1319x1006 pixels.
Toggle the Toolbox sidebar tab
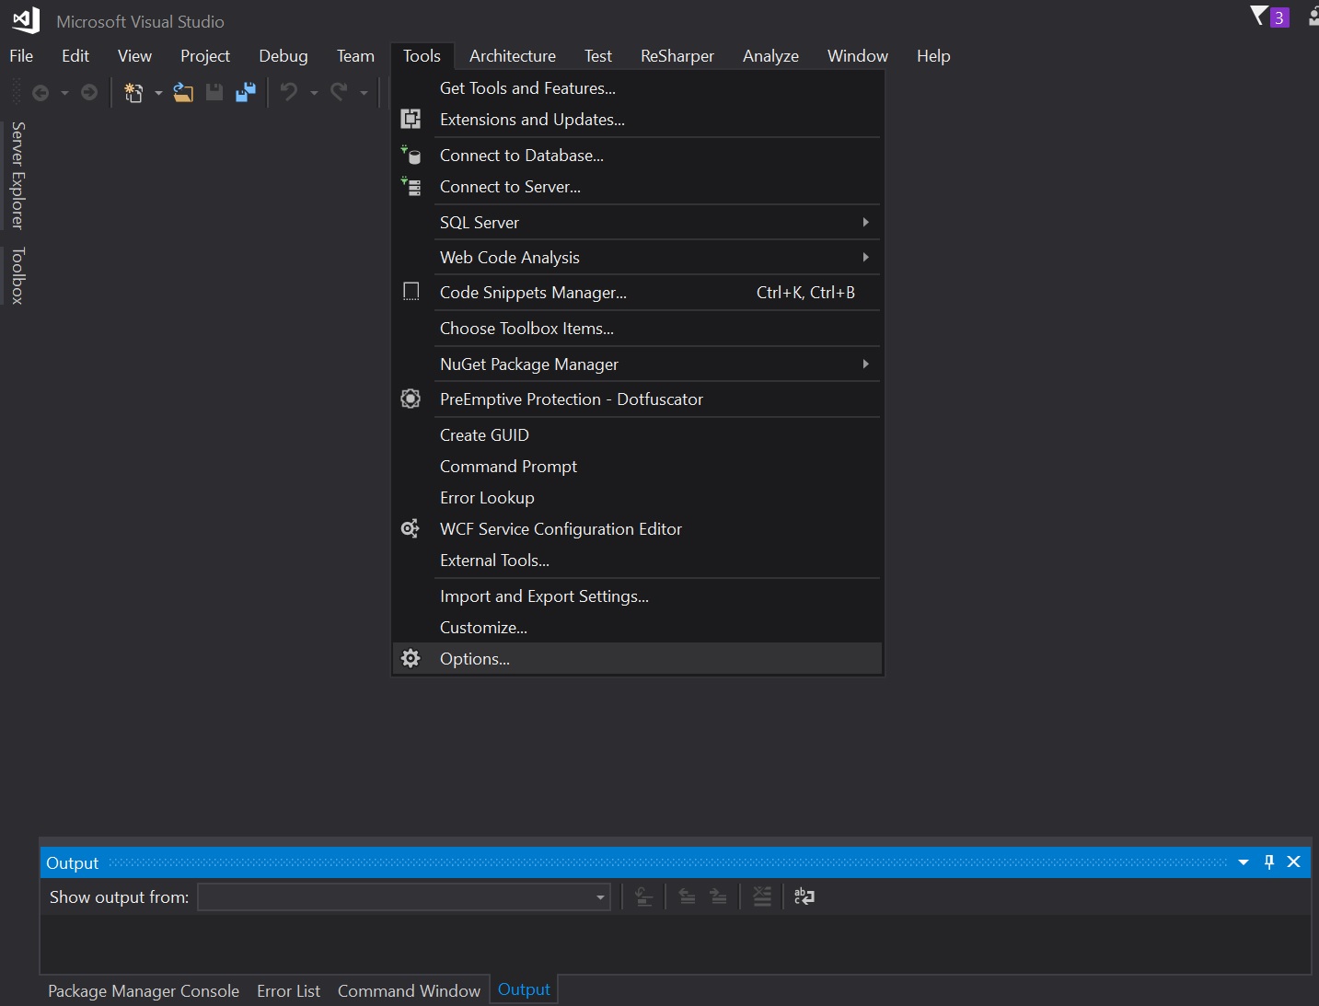[x=15, y=275]
